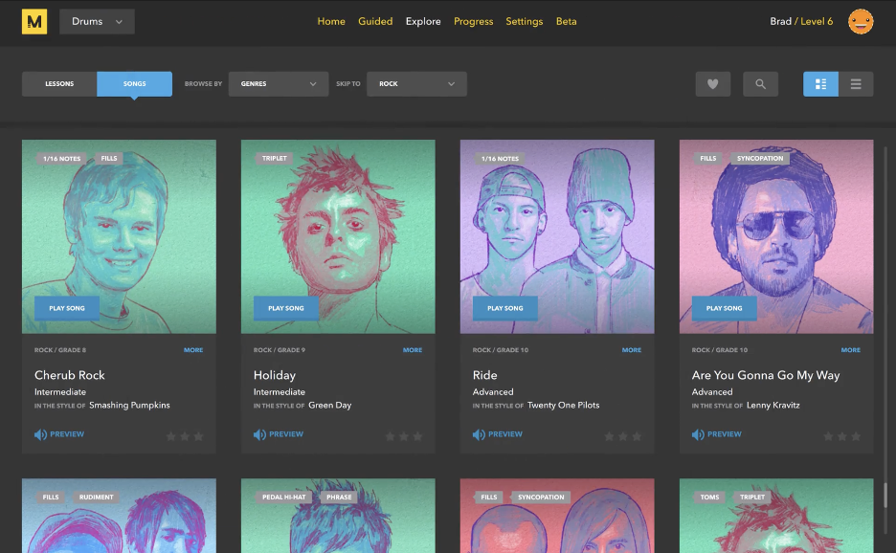Open Brad's orange avatar profile icon

[861, 22]
